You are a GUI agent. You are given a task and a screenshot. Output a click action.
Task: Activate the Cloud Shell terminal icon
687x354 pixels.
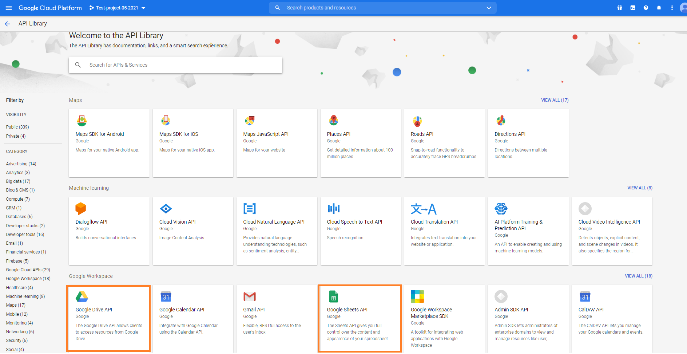[x=633, y=8]
